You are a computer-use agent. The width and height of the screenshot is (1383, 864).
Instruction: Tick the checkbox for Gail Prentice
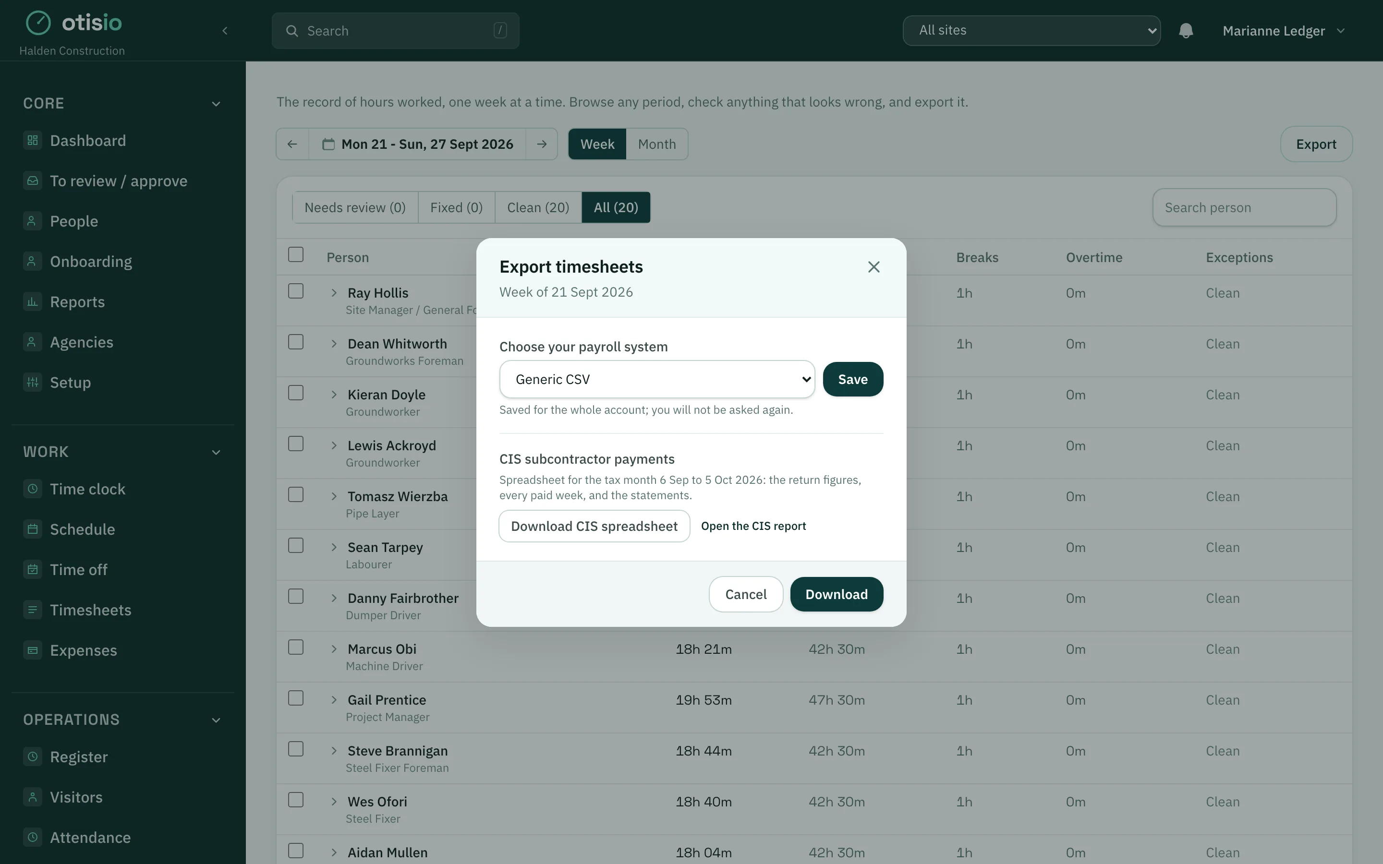pyautogui.click(x=295, y=698)
